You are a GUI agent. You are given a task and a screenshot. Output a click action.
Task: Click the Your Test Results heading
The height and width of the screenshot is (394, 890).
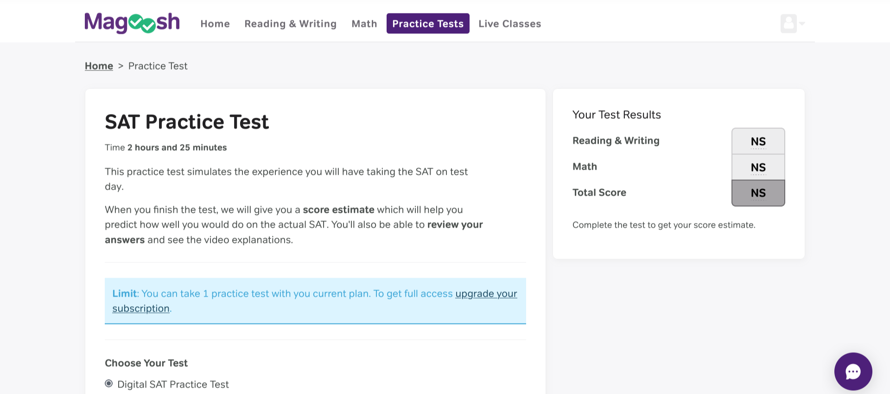tap(616, 114)
